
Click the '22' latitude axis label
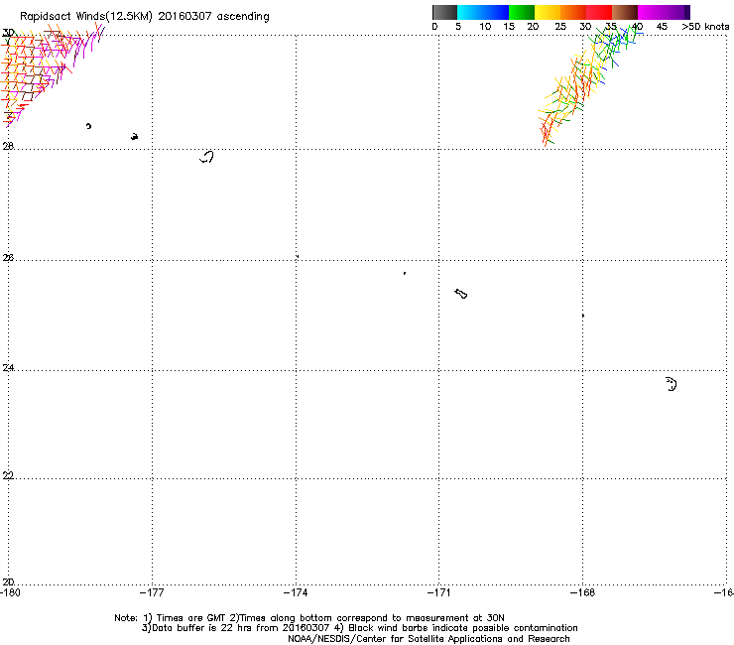pos(8,475)
